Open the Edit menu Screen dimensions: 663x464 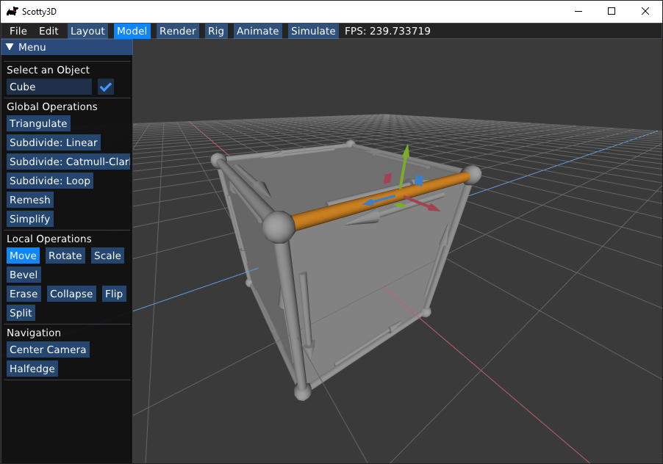point(49,31)
